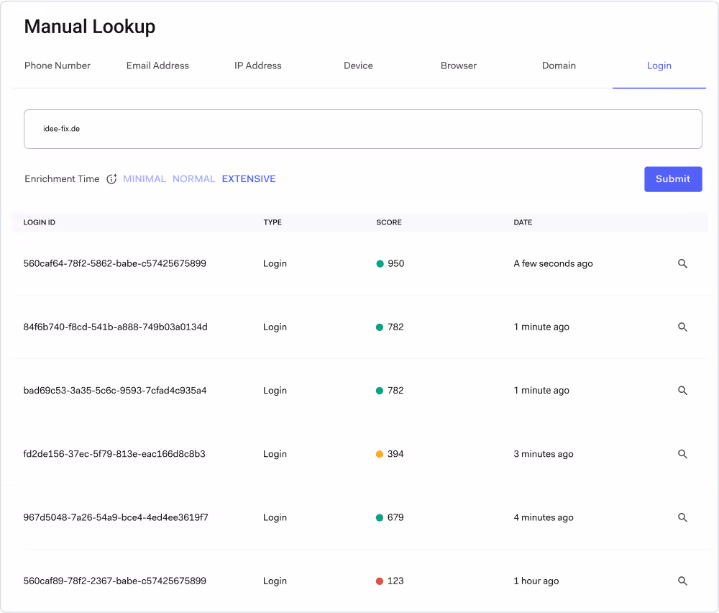Image resolution: width=719 pixels, height=613 pixels.
Task: View details icon for login 560caf89-78f2-2367
Action: tap(682, 581)
